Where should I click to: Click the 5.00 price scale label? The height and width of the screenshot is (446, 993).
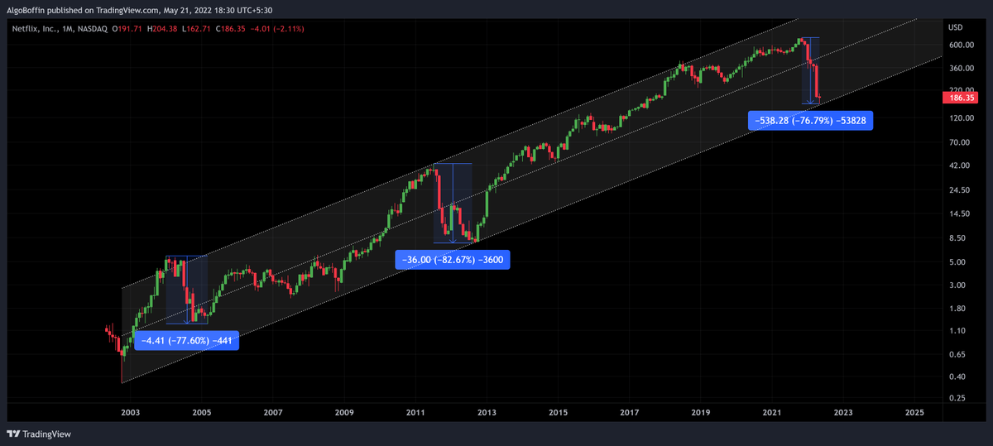pos(957,263)
